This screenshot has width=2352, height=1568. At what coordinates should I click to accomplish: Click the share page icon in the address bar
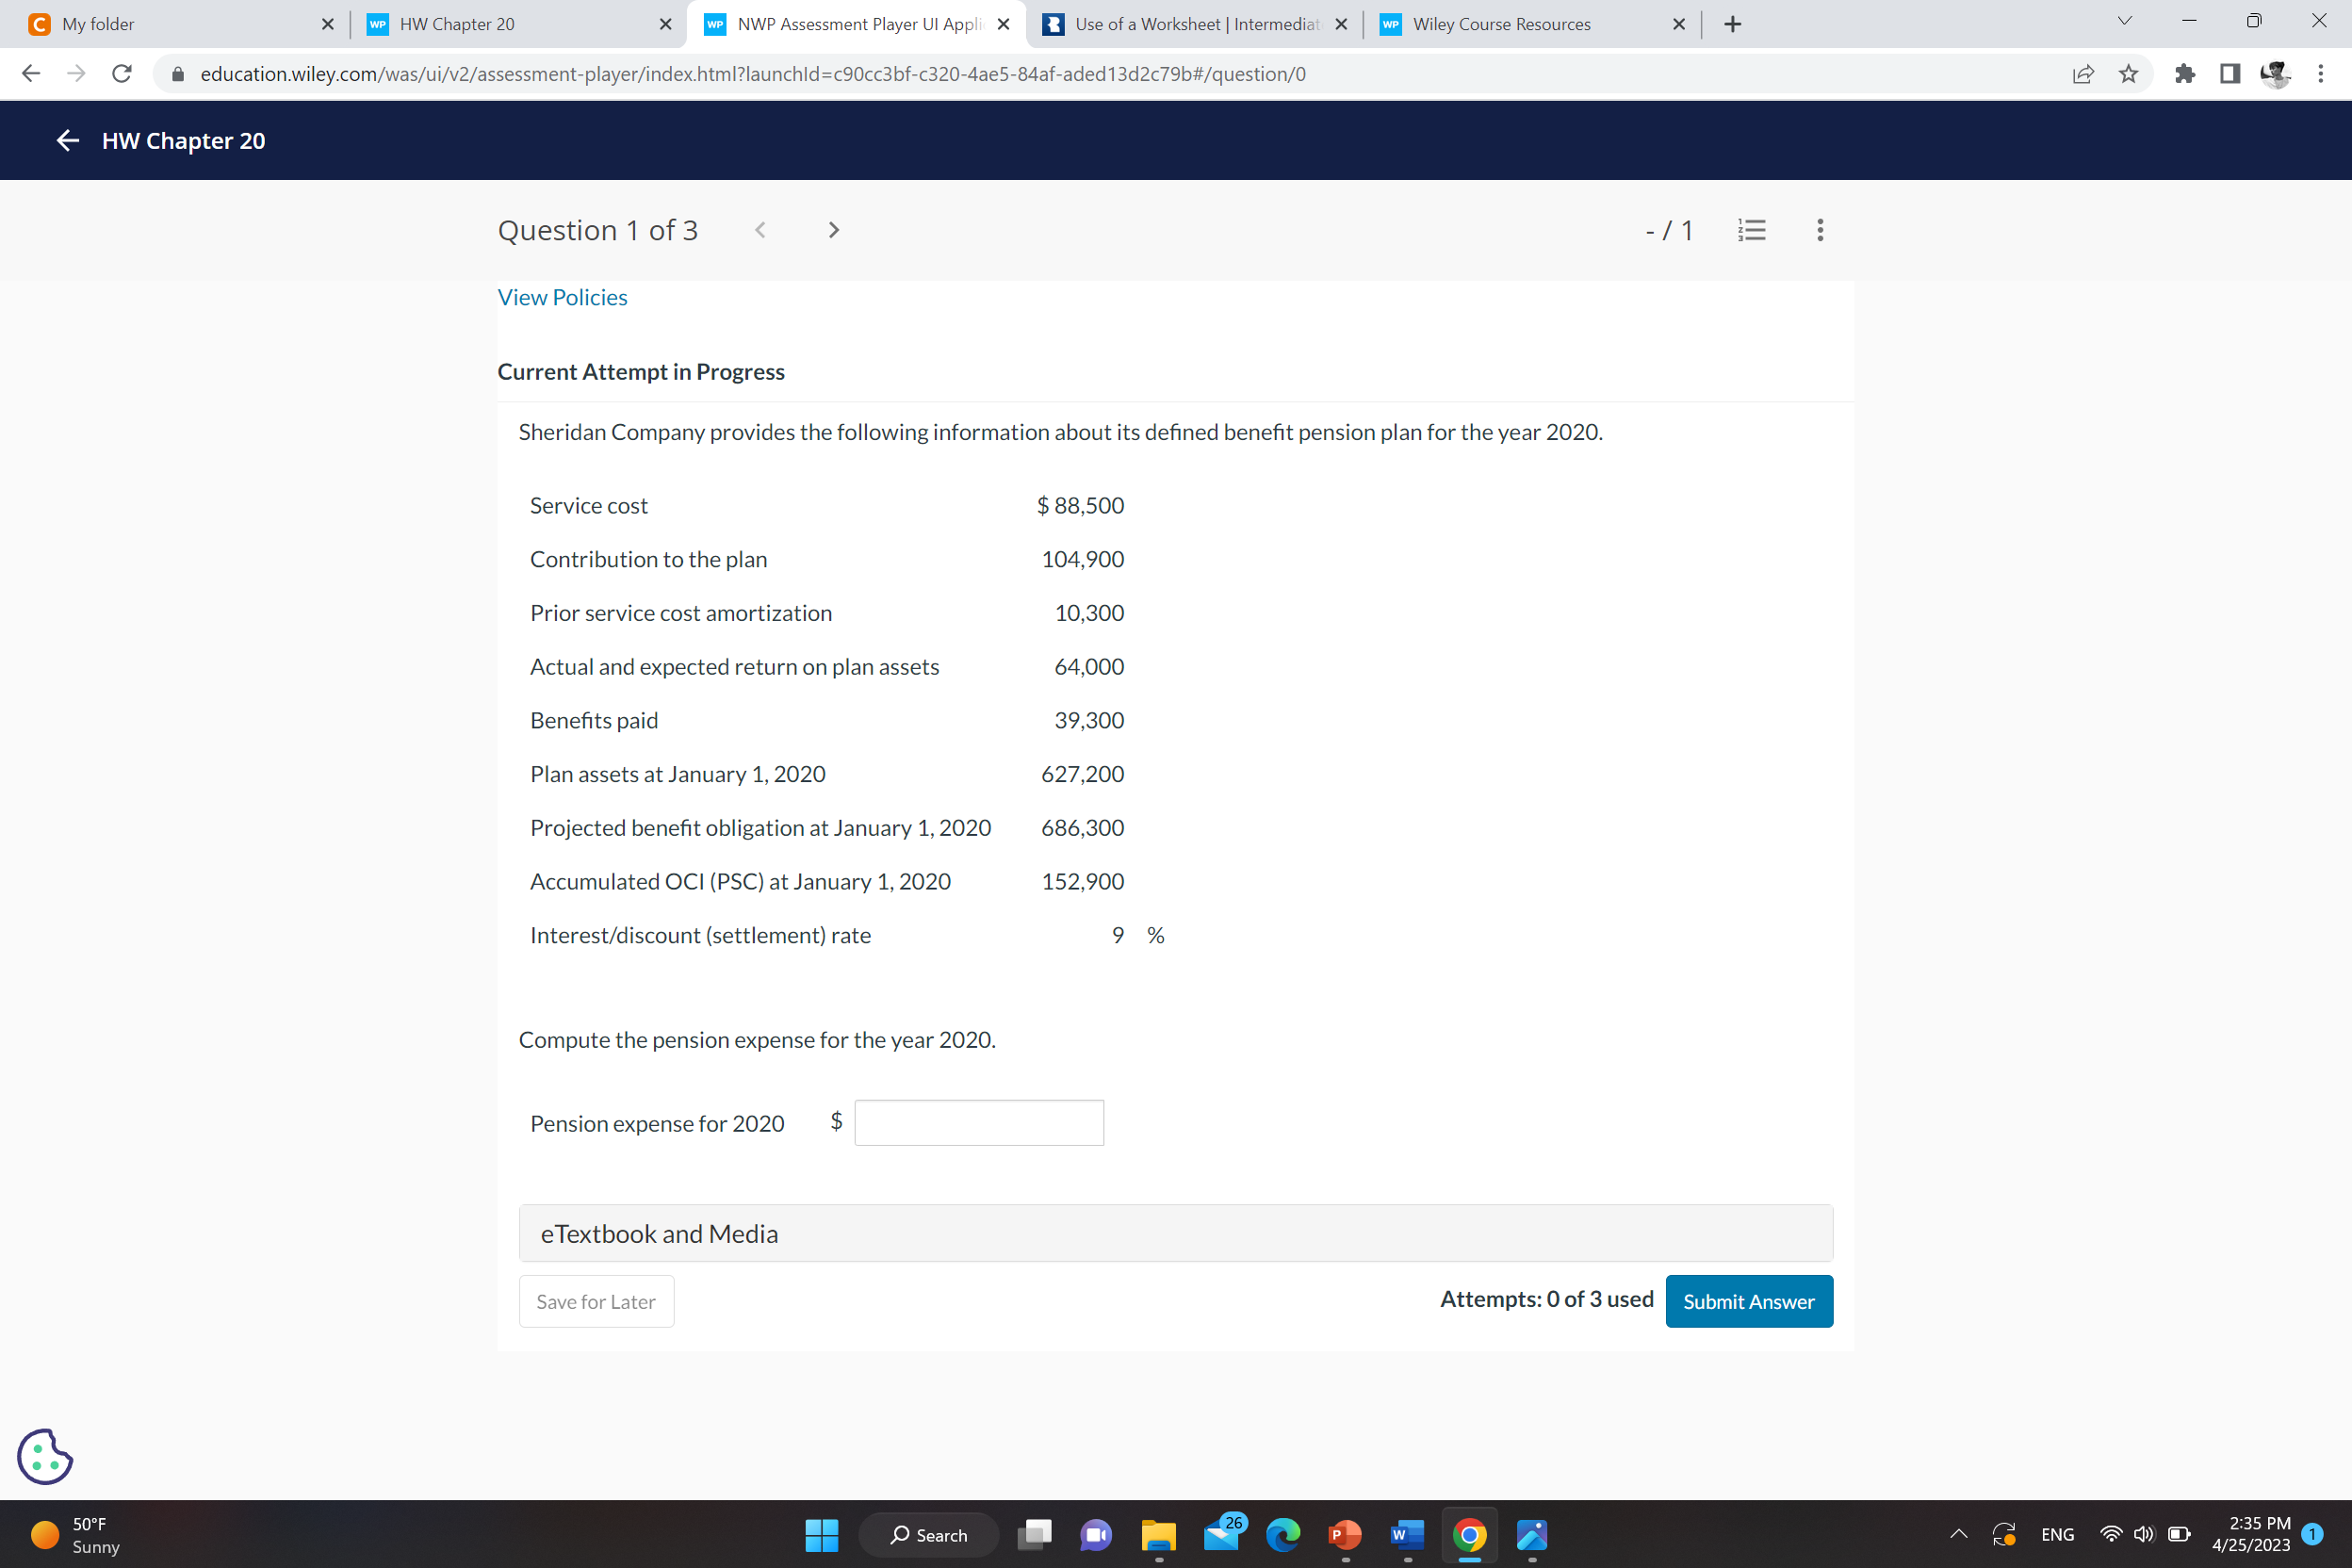(2083, 74)
